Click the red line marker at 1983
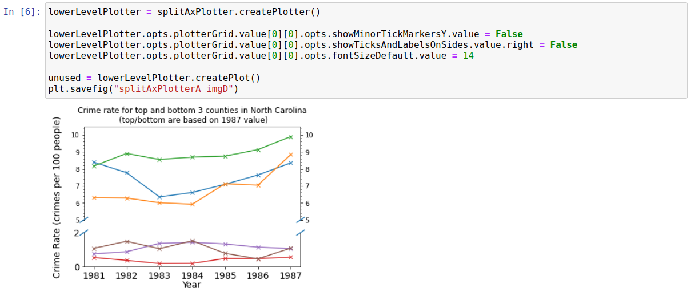The height and width of the screenshot is (296, 691). click(159, 263)
